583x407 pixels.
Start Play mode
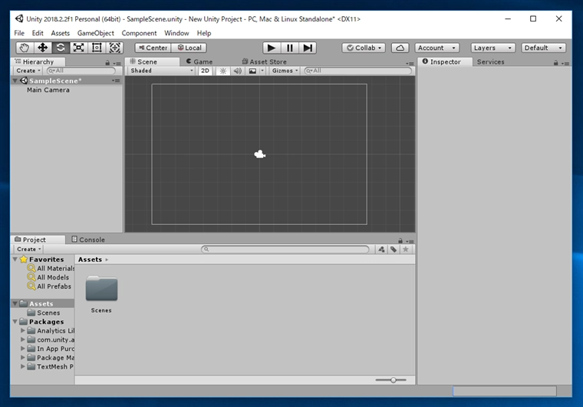pyautogui.click(x=272, y=48)
